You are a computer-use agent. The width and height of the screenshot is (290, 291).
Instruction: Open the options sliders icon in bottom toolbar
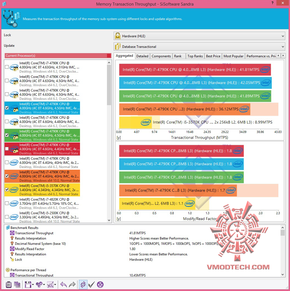pos(9,284)
